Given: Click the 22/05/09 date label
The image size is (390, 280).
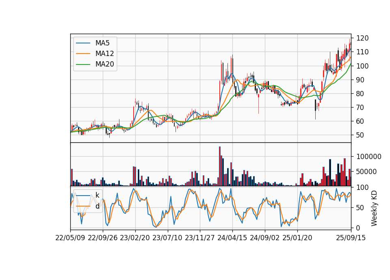Looking at the screenshot, I should [70, 238].
